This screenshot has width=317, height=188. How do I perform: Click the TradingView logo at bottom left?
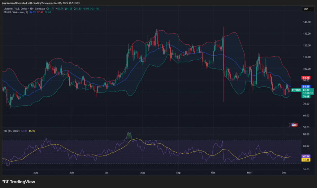point(19,182)
